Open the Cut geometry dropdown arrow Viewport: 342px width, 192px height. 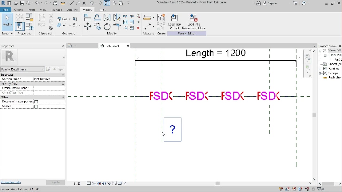[69, 19]
